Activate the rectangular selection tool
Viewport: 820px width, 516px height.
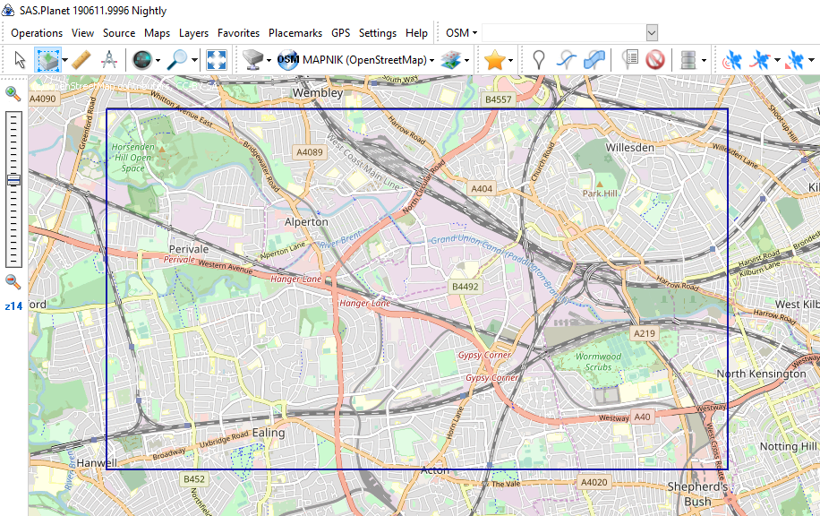(47, 60)
